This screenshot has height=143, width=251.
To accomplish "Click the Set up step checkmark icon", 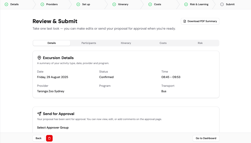I will (78, 4).
